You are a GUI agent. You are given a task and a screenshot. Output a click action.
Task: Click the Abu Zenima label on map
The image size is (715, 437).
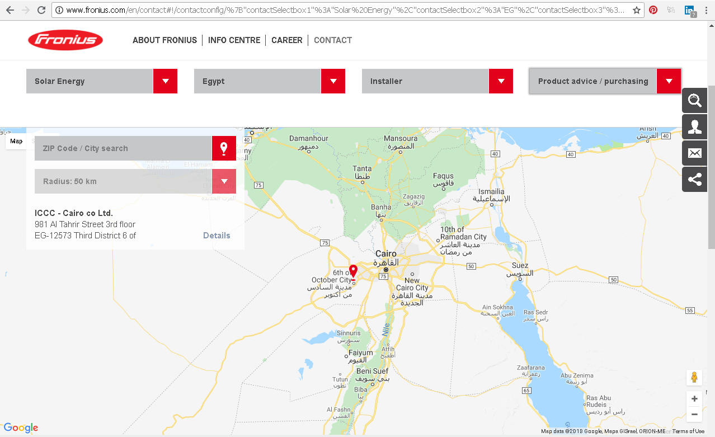(577, 375)
